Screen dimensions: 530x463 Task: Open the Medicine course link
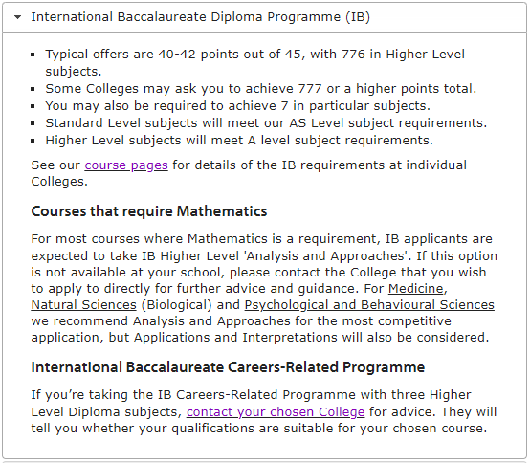click(416, 289)
